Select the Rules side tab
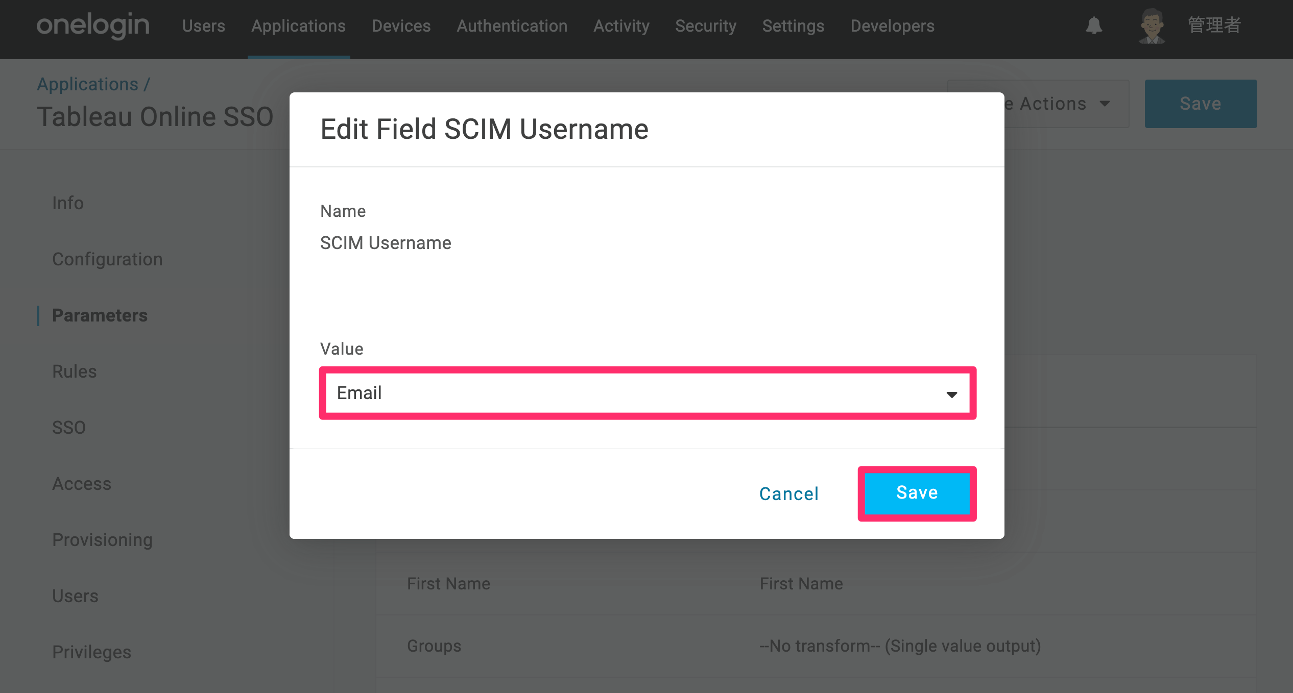 [x=75, y=372]
